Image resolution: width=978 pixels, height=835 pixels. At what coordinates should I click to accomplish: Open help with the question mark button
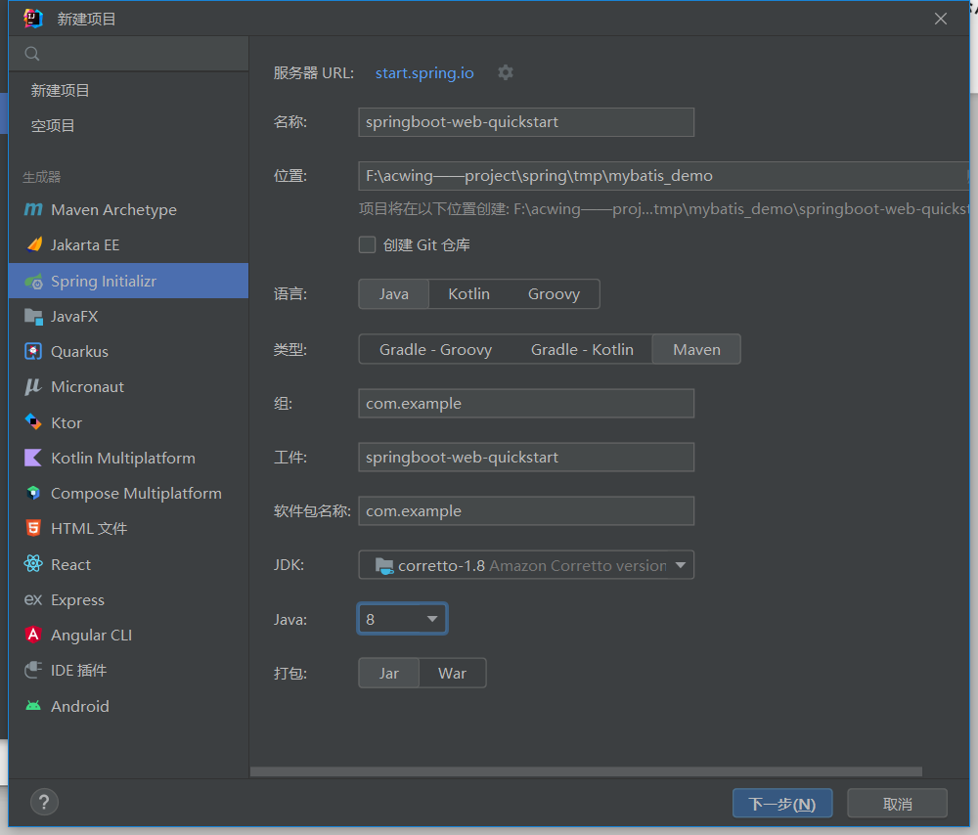[44, 803]
